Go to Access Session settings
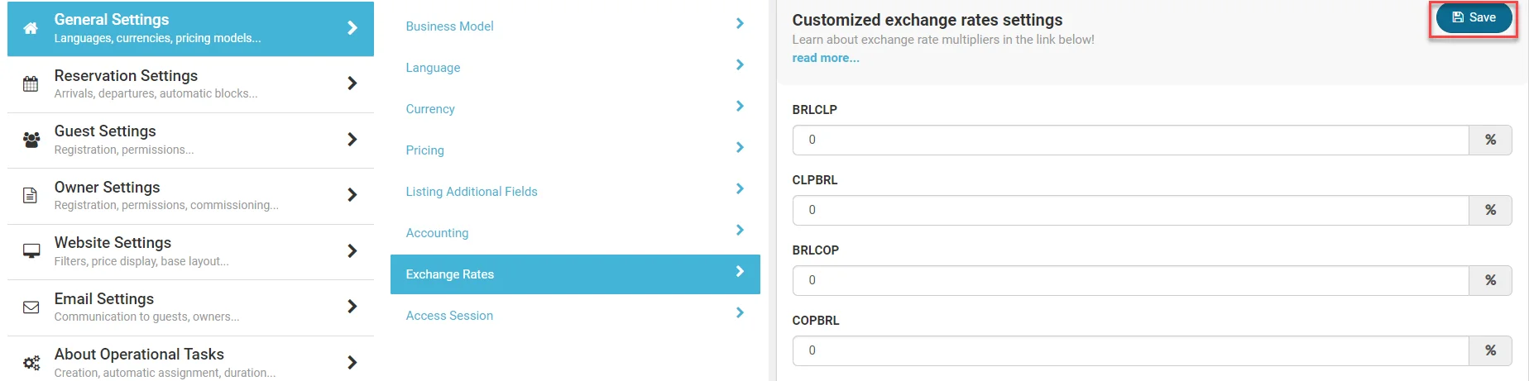Screen dimensions: 1529x381 tap(449, 316)
